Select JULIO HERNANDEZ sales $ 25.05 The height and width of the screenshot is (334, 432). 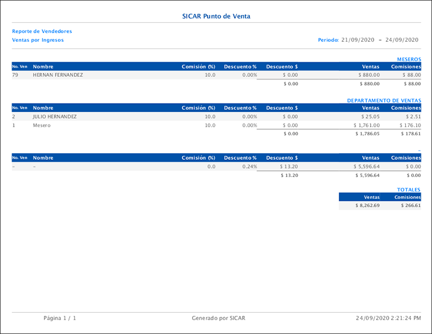[371, 116]
